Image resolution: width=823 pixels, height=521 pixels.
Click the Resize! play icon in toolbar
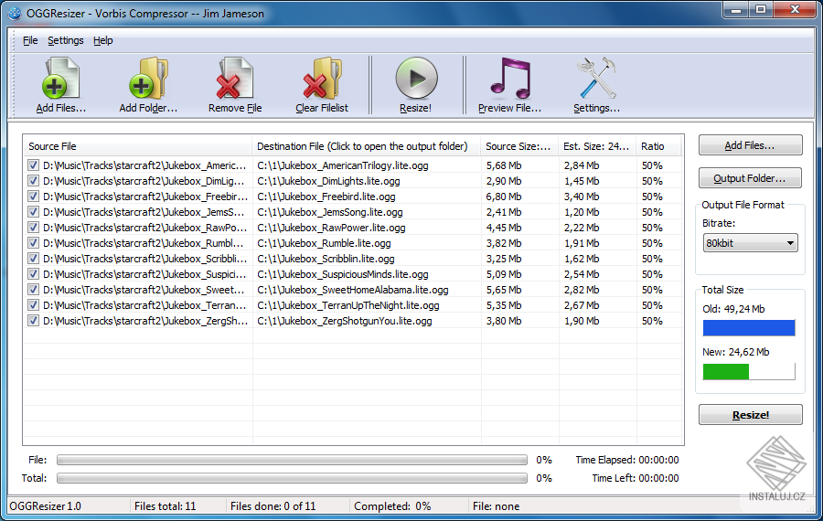coord(416,79)
